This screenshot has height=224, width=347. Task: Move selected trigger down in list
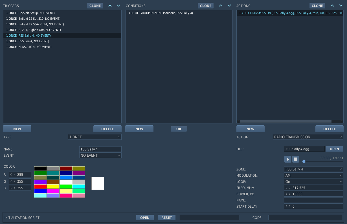118,6
